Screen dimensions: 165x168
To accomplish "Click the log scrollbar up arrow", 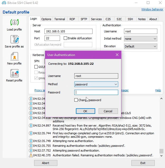I will (161, 98).
